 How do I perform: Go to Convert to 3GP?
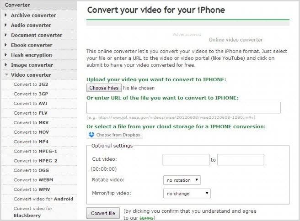click(31, 94)
